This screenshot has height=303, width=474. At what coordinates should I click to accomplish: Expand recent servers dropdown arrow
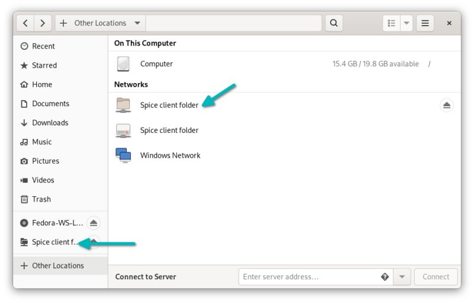402,276
